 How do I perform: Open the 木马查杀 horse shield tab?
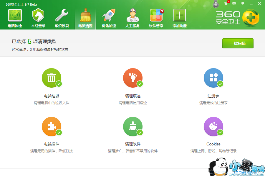[38, 18]
